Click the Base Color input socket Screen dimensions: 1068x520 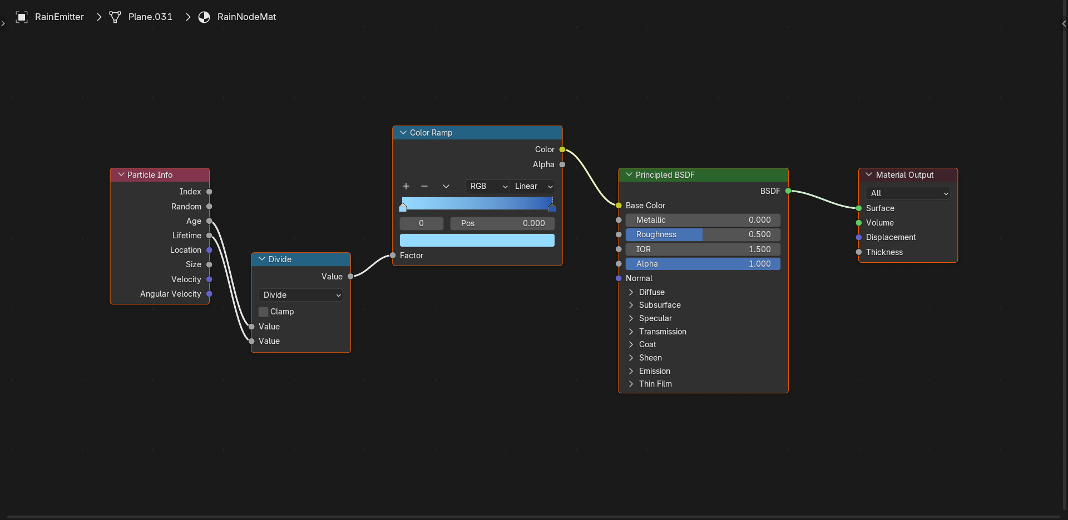[x=619, y=206]
